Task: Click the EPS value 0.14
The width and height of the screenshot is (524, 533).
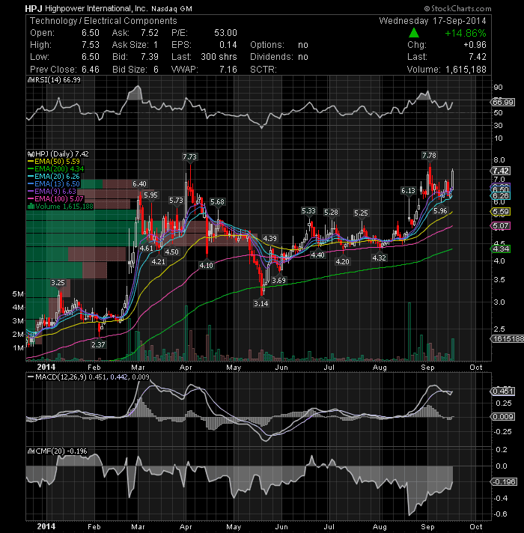Action: 228,45
